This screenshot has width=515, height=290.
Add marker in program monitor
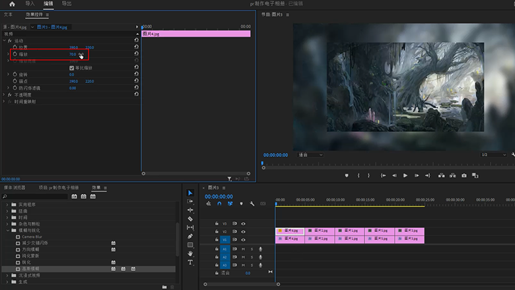347,175
